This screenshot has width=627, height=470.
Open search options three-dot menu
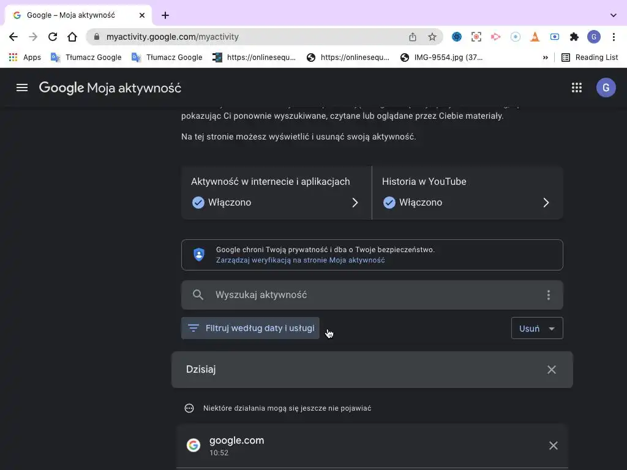click(x=548, y=295)
